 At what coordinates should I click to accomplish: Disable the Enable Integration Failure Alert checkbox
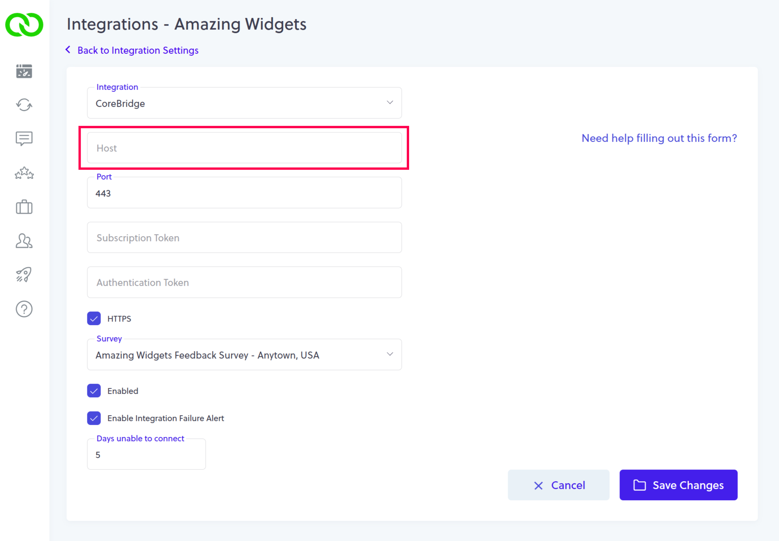coord(95,418)
